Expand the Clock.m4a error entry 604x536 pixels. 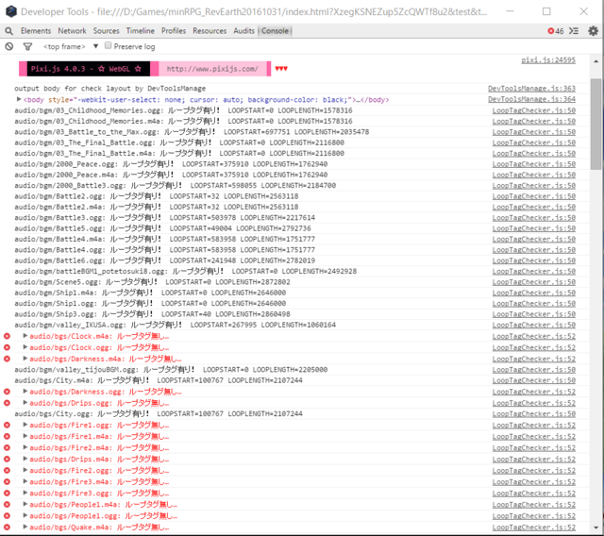[x=25, y=336]
